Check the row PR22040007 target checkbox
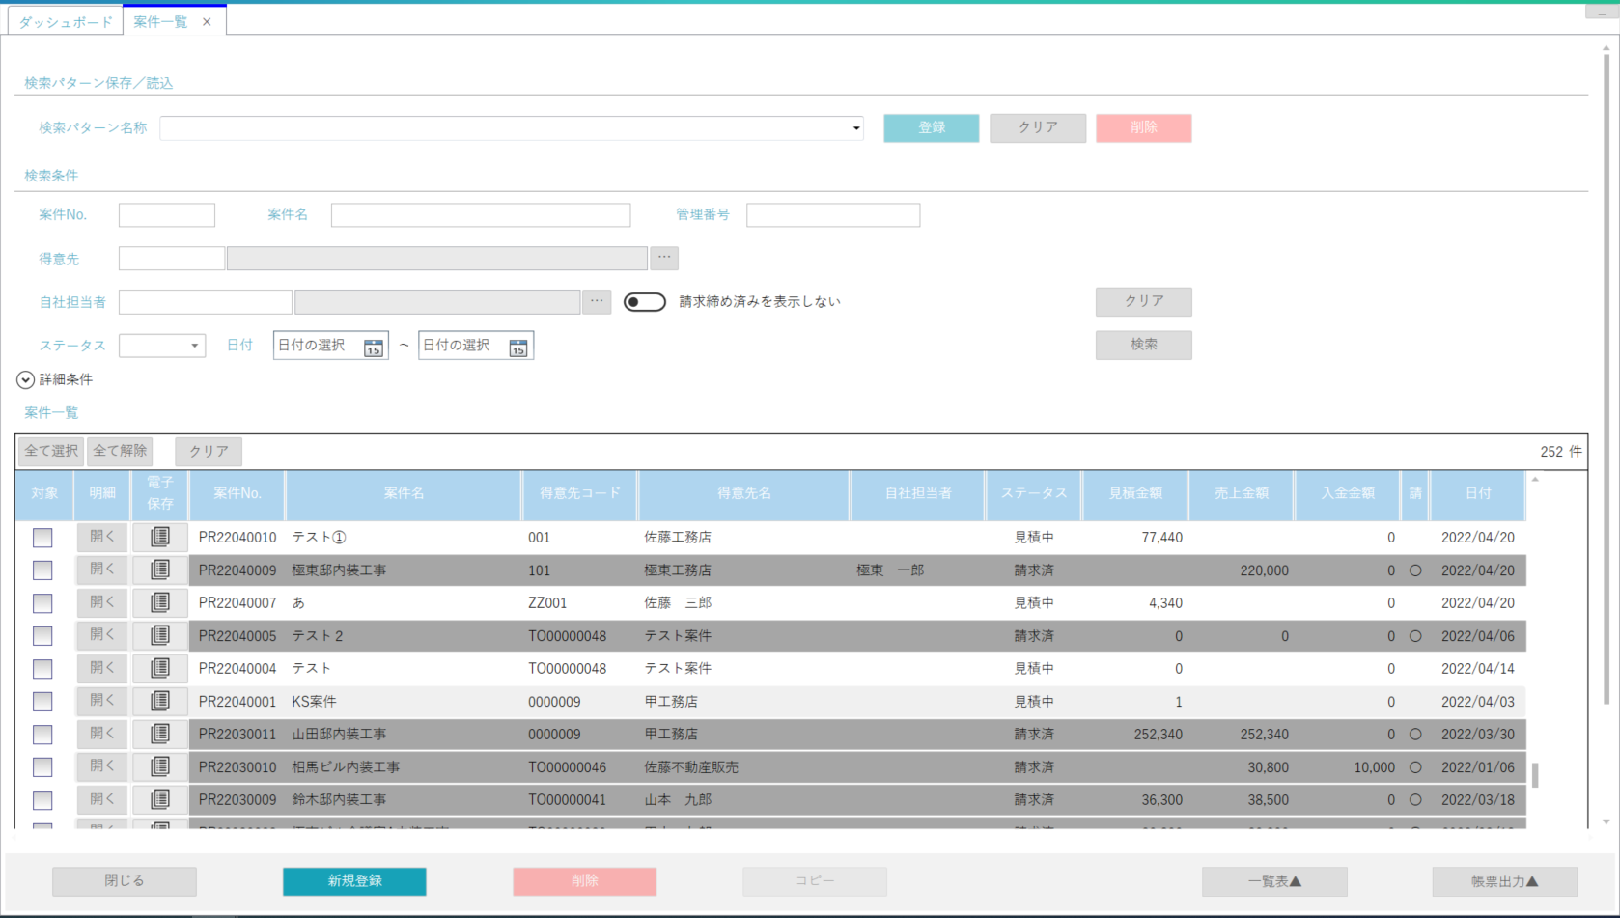The height and width of the screenshot is (918, 1620). pyautogui.click(x=42, y=603)
